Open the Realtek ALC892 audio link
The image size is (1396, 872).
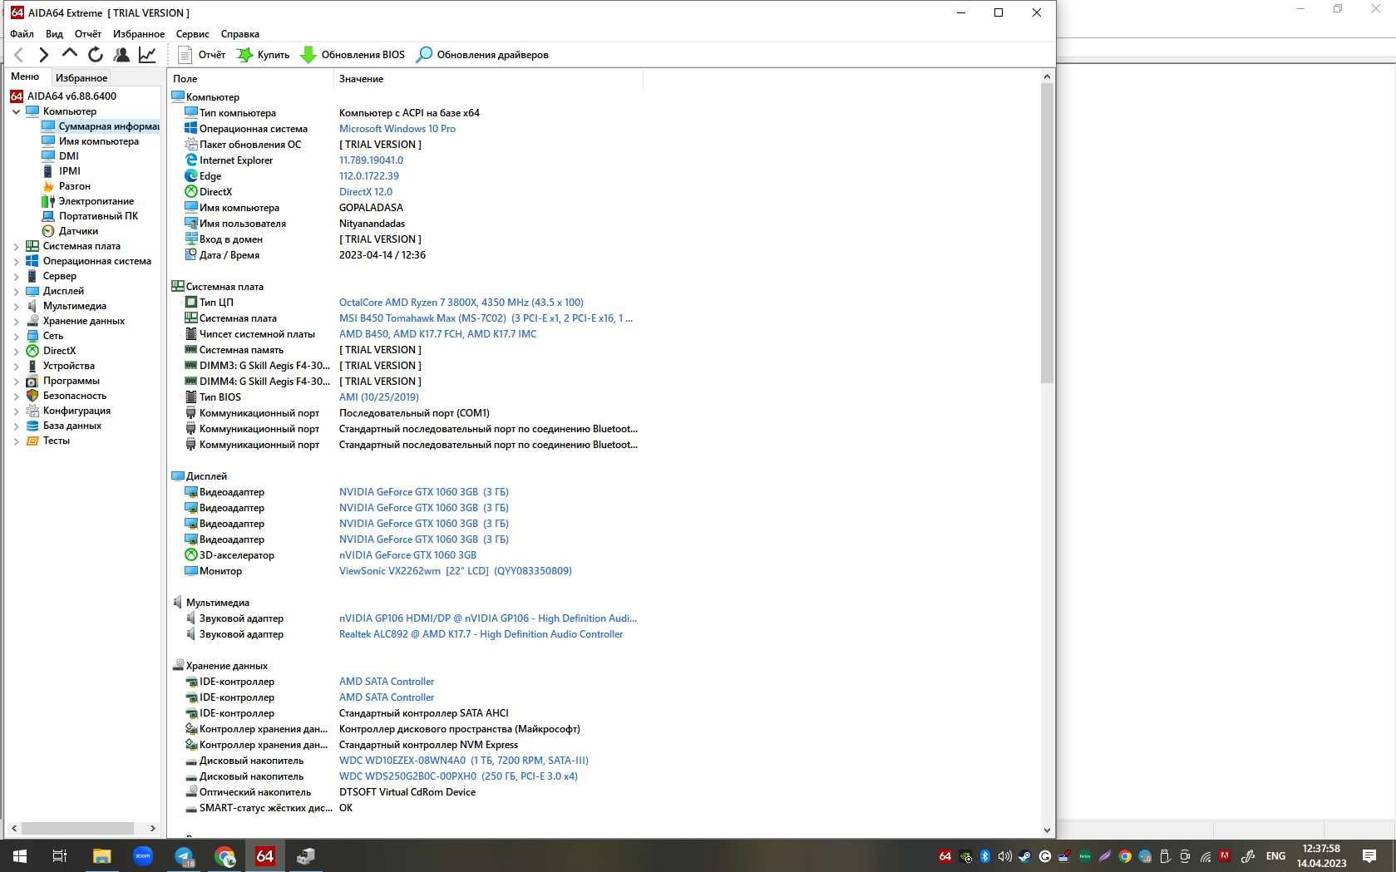coord(481,634)
